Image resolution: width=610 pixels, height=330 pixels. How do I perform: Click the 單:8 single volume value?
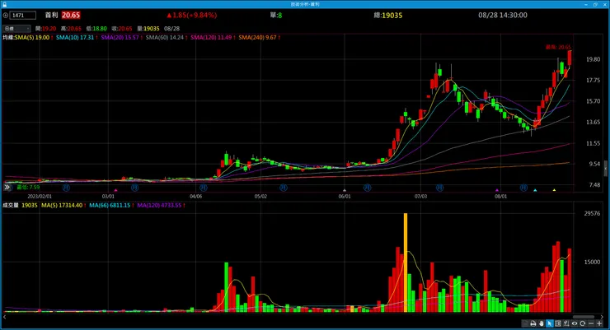[276, 16]
